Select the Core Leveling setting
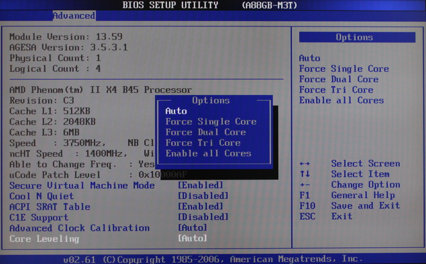Viewport: 426px width, 264px height. (x=44, y=239)
